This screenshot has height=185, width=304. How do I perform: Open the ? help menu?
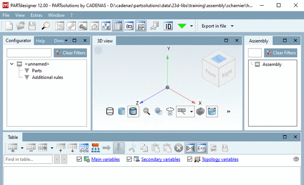[71, 15]
